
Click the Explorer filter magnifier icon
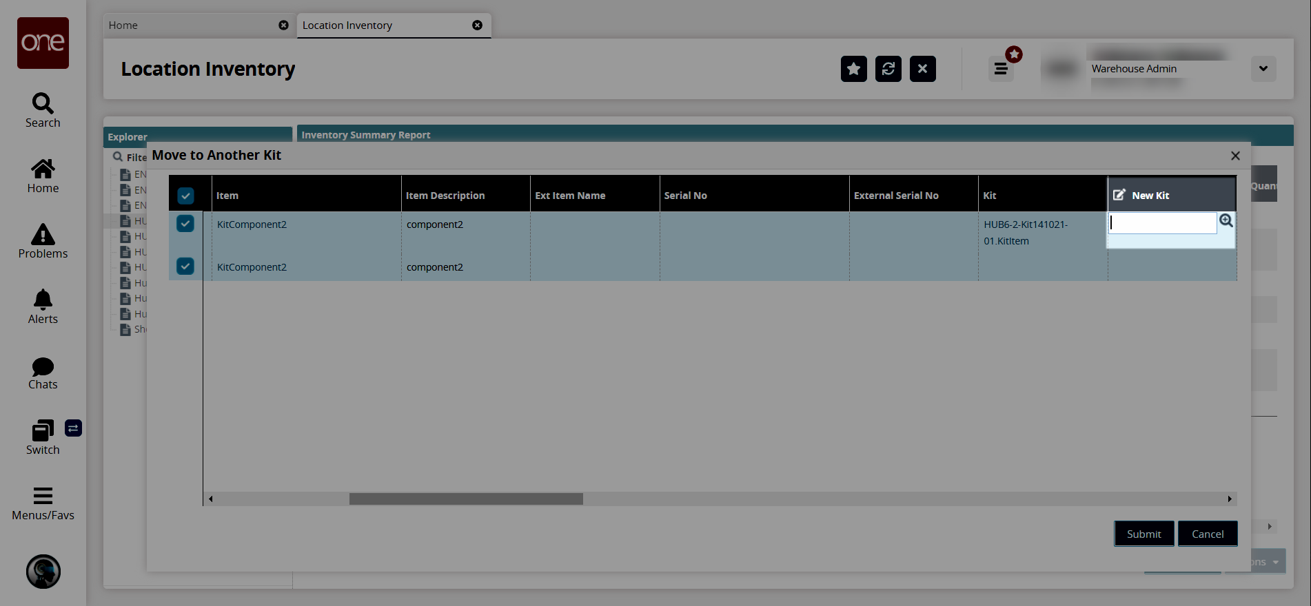click(118, 157)
